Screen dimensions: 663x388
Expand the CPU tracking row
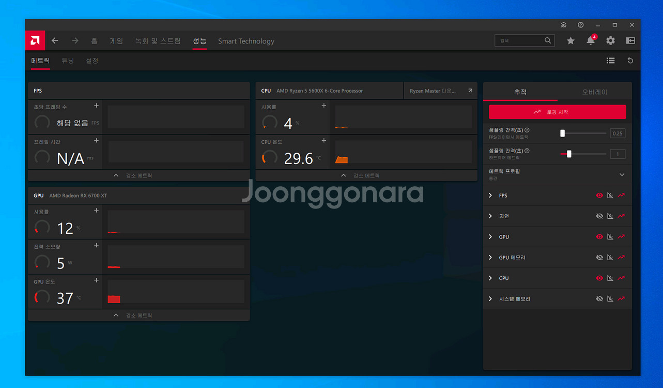(490, 278)
